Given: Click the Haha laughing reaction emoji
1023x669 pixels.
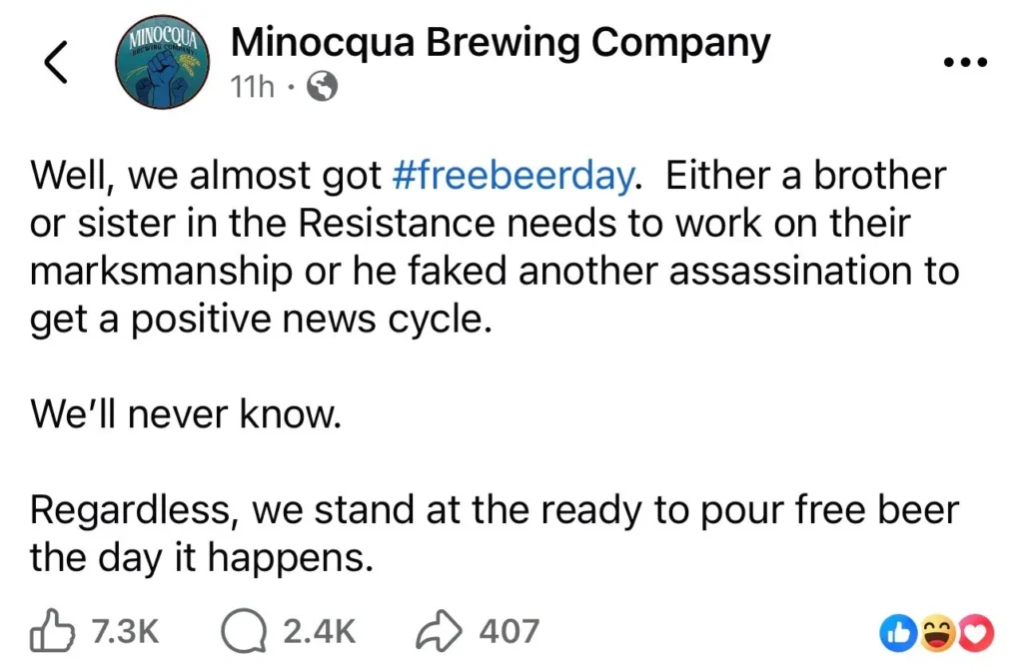Looking at the screenshot, I should pos(936,631).
